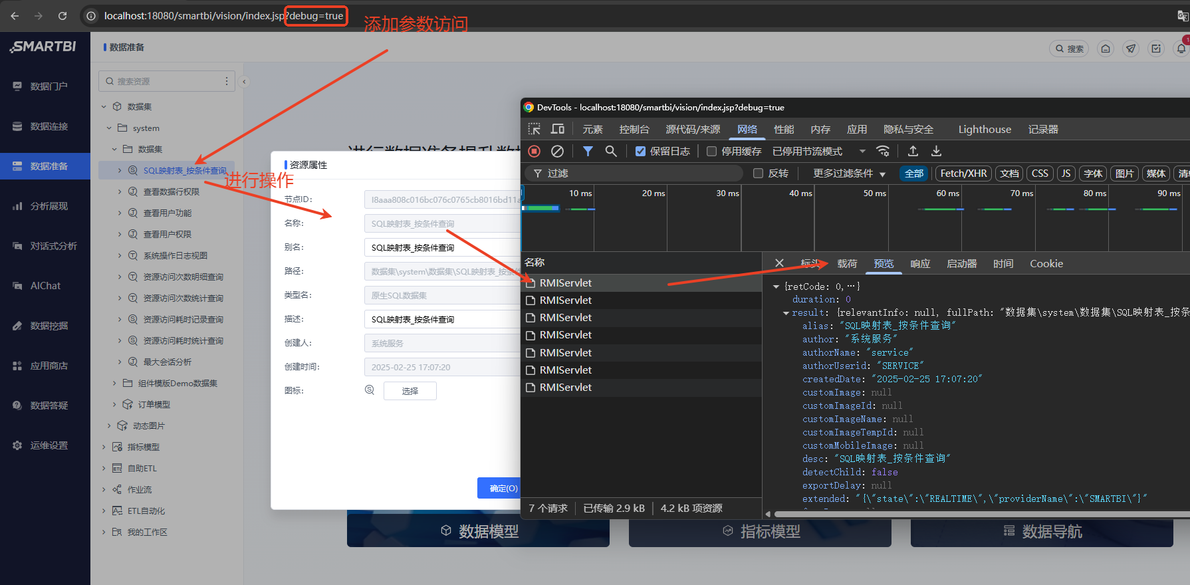Click the network 过滤 input field
The width and height of the screenshot is (1190, 585).
[634, 174]
